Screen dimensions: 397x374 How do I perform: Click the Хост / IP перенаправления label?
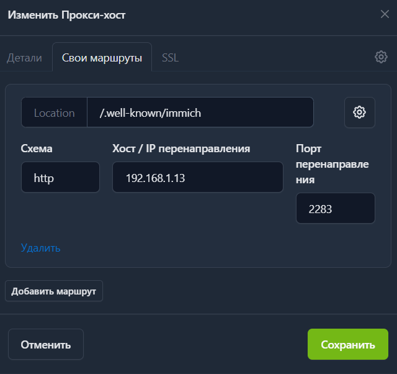[x=181, y=148]
